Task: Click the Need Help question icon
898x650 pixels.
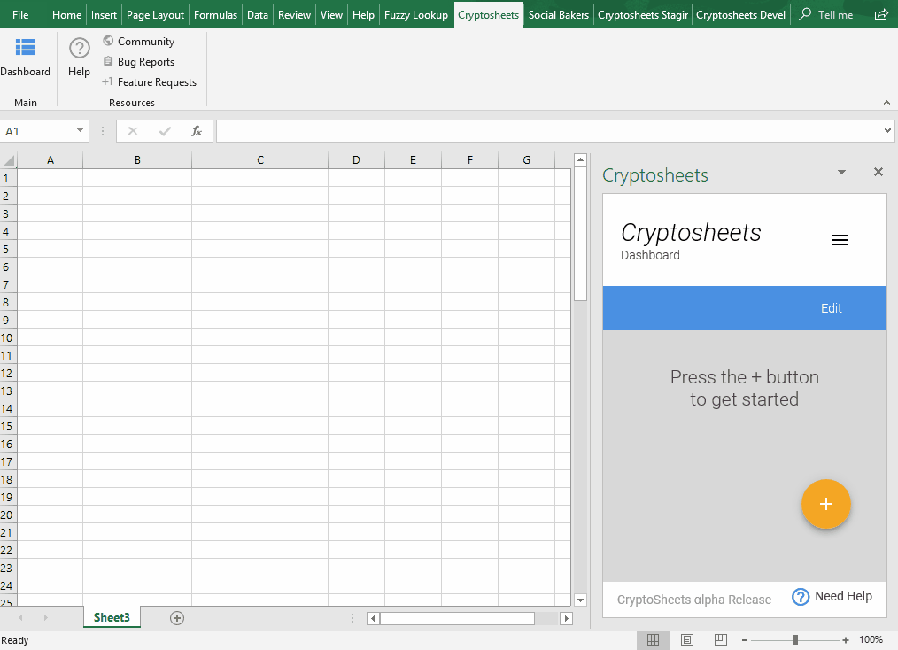Action: point(800,597)
